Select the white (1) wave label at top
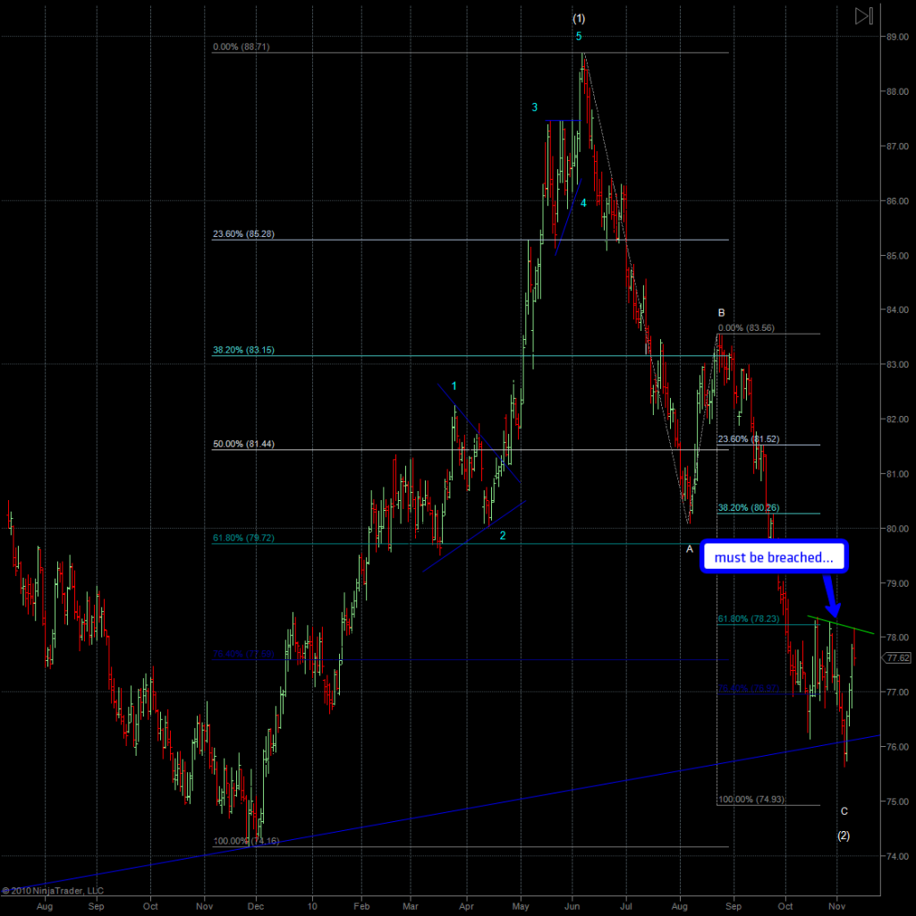916x916 pixels. coord(579,18)
